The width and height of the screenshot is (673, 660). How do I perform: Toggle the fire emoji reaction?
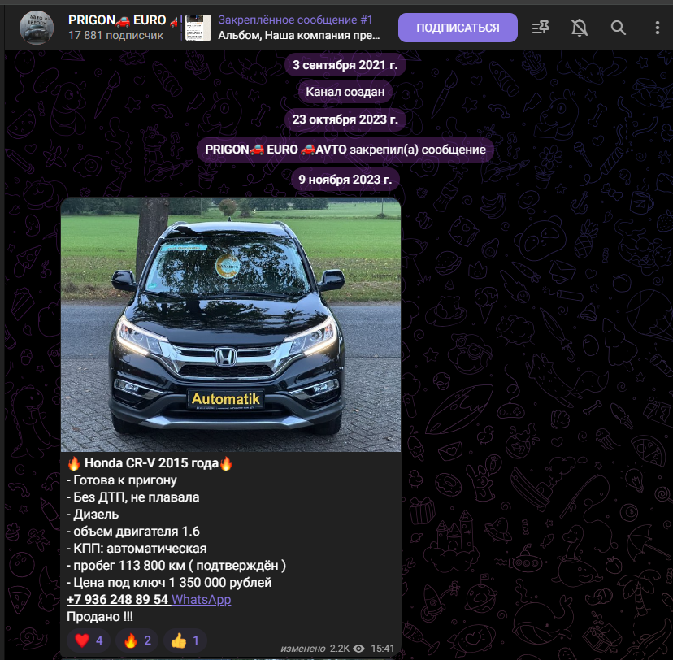(137, 640)
